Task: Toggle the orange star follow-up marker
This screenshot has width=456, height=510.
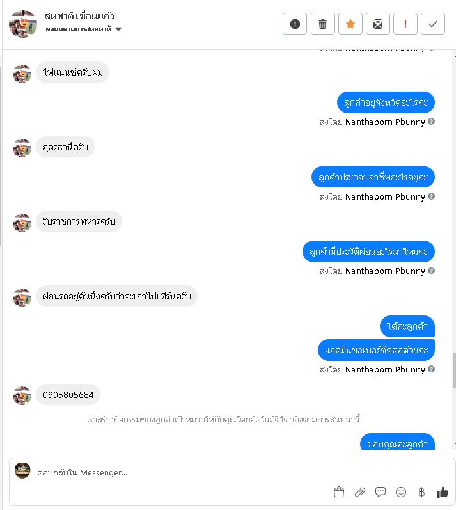Action: point(350,24)
